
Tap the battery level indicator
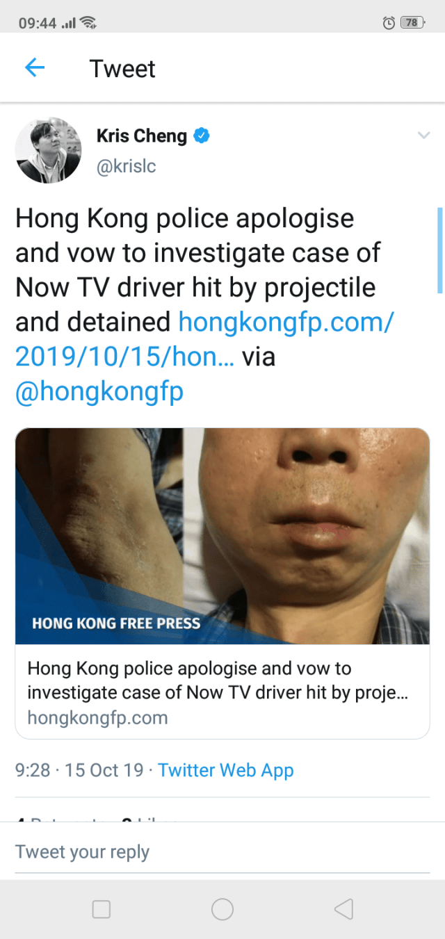coord(412,23)
